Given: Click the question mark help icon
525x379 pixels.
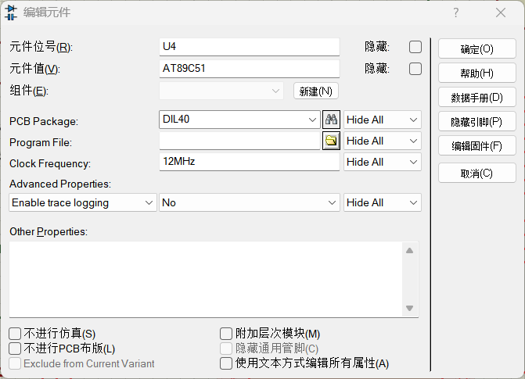Looking at the screenshot, I should (x=455, y=13).
